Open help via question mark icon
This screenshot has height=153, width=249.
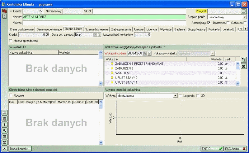4,125
